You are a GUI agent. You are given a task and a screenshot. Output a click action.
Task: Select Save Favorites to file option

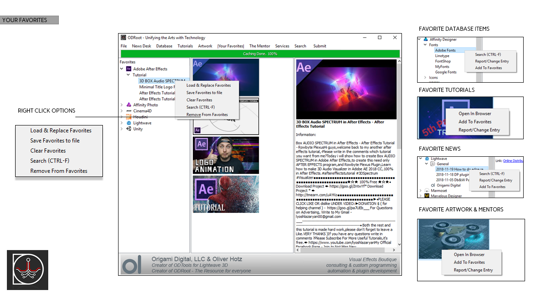click(204, 92)
